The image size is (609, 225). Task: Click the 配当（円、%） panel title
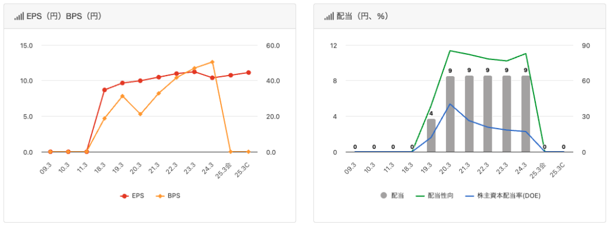pos(362,17)
